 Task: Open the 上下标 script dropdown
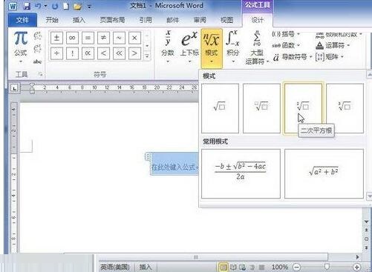coord(189,47)
